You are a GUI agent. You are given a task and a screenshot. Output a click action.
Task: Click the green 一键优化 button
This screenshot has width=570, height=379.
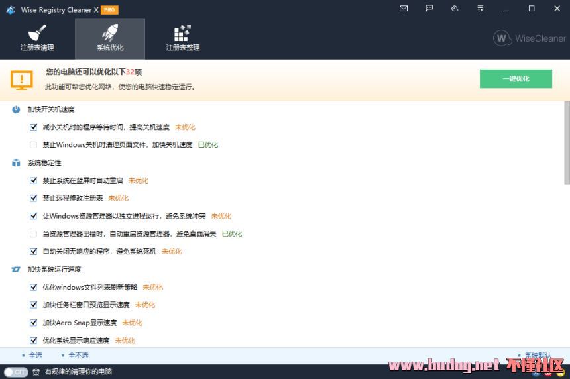pyautogui.click(x=516, y=79)
